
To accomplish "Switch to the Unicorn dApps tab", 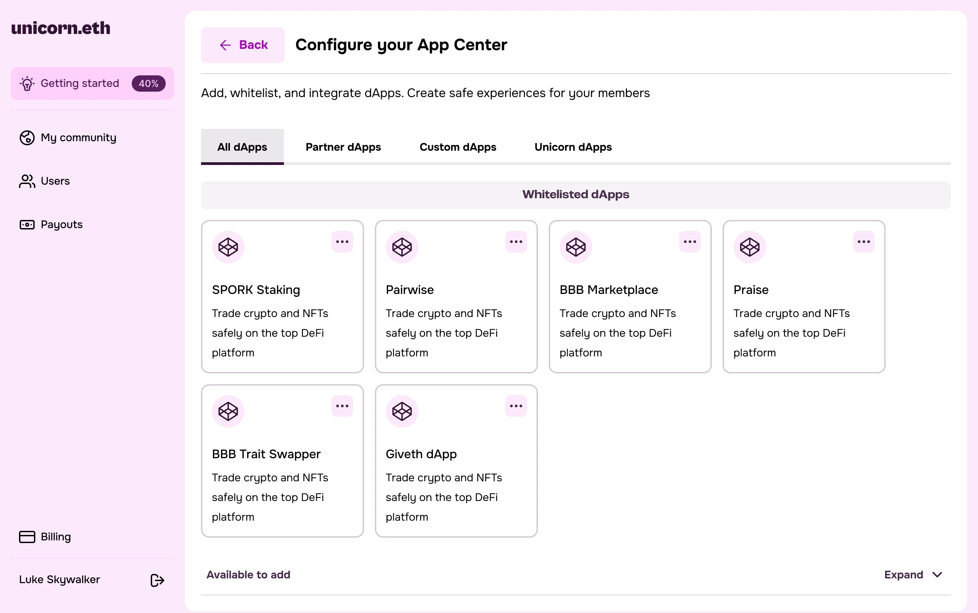I will coord(573,147).
